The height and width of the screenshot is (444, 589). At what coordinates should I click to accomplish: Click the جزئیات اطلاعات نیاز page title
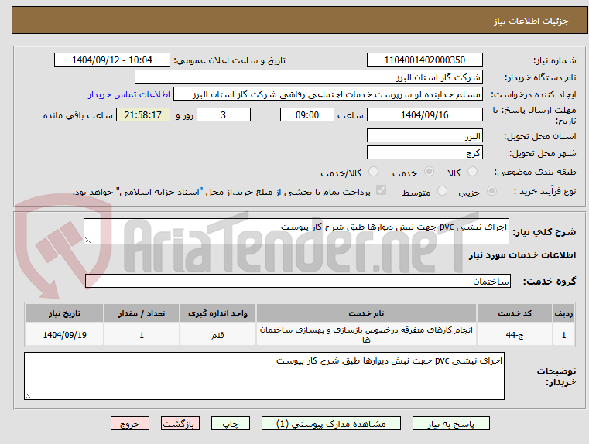point(531,21)
